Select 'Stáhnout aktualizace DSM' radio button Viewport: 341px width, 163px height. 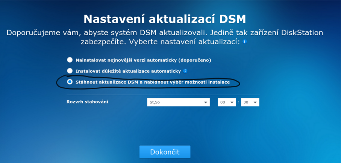70,82
